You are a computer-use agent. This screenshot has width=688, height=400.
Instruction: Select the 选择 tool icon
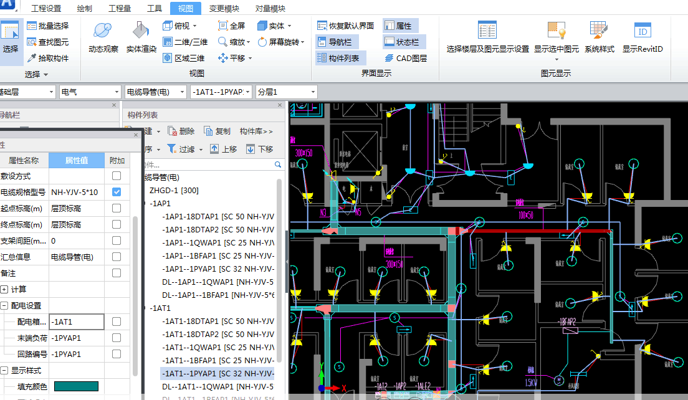click(x=9, y=32)
